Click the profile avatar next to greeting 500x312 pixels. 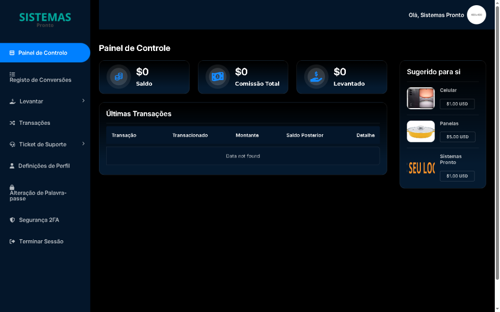point(476,15)
